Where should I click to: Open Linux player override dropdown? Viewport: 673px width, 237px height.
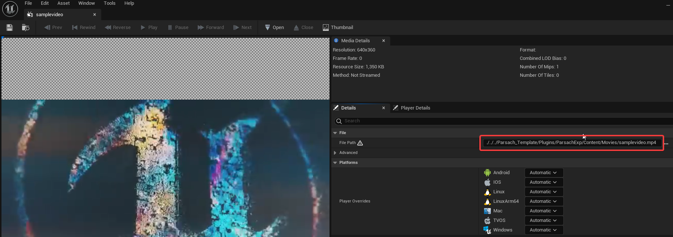pos(544,192)
